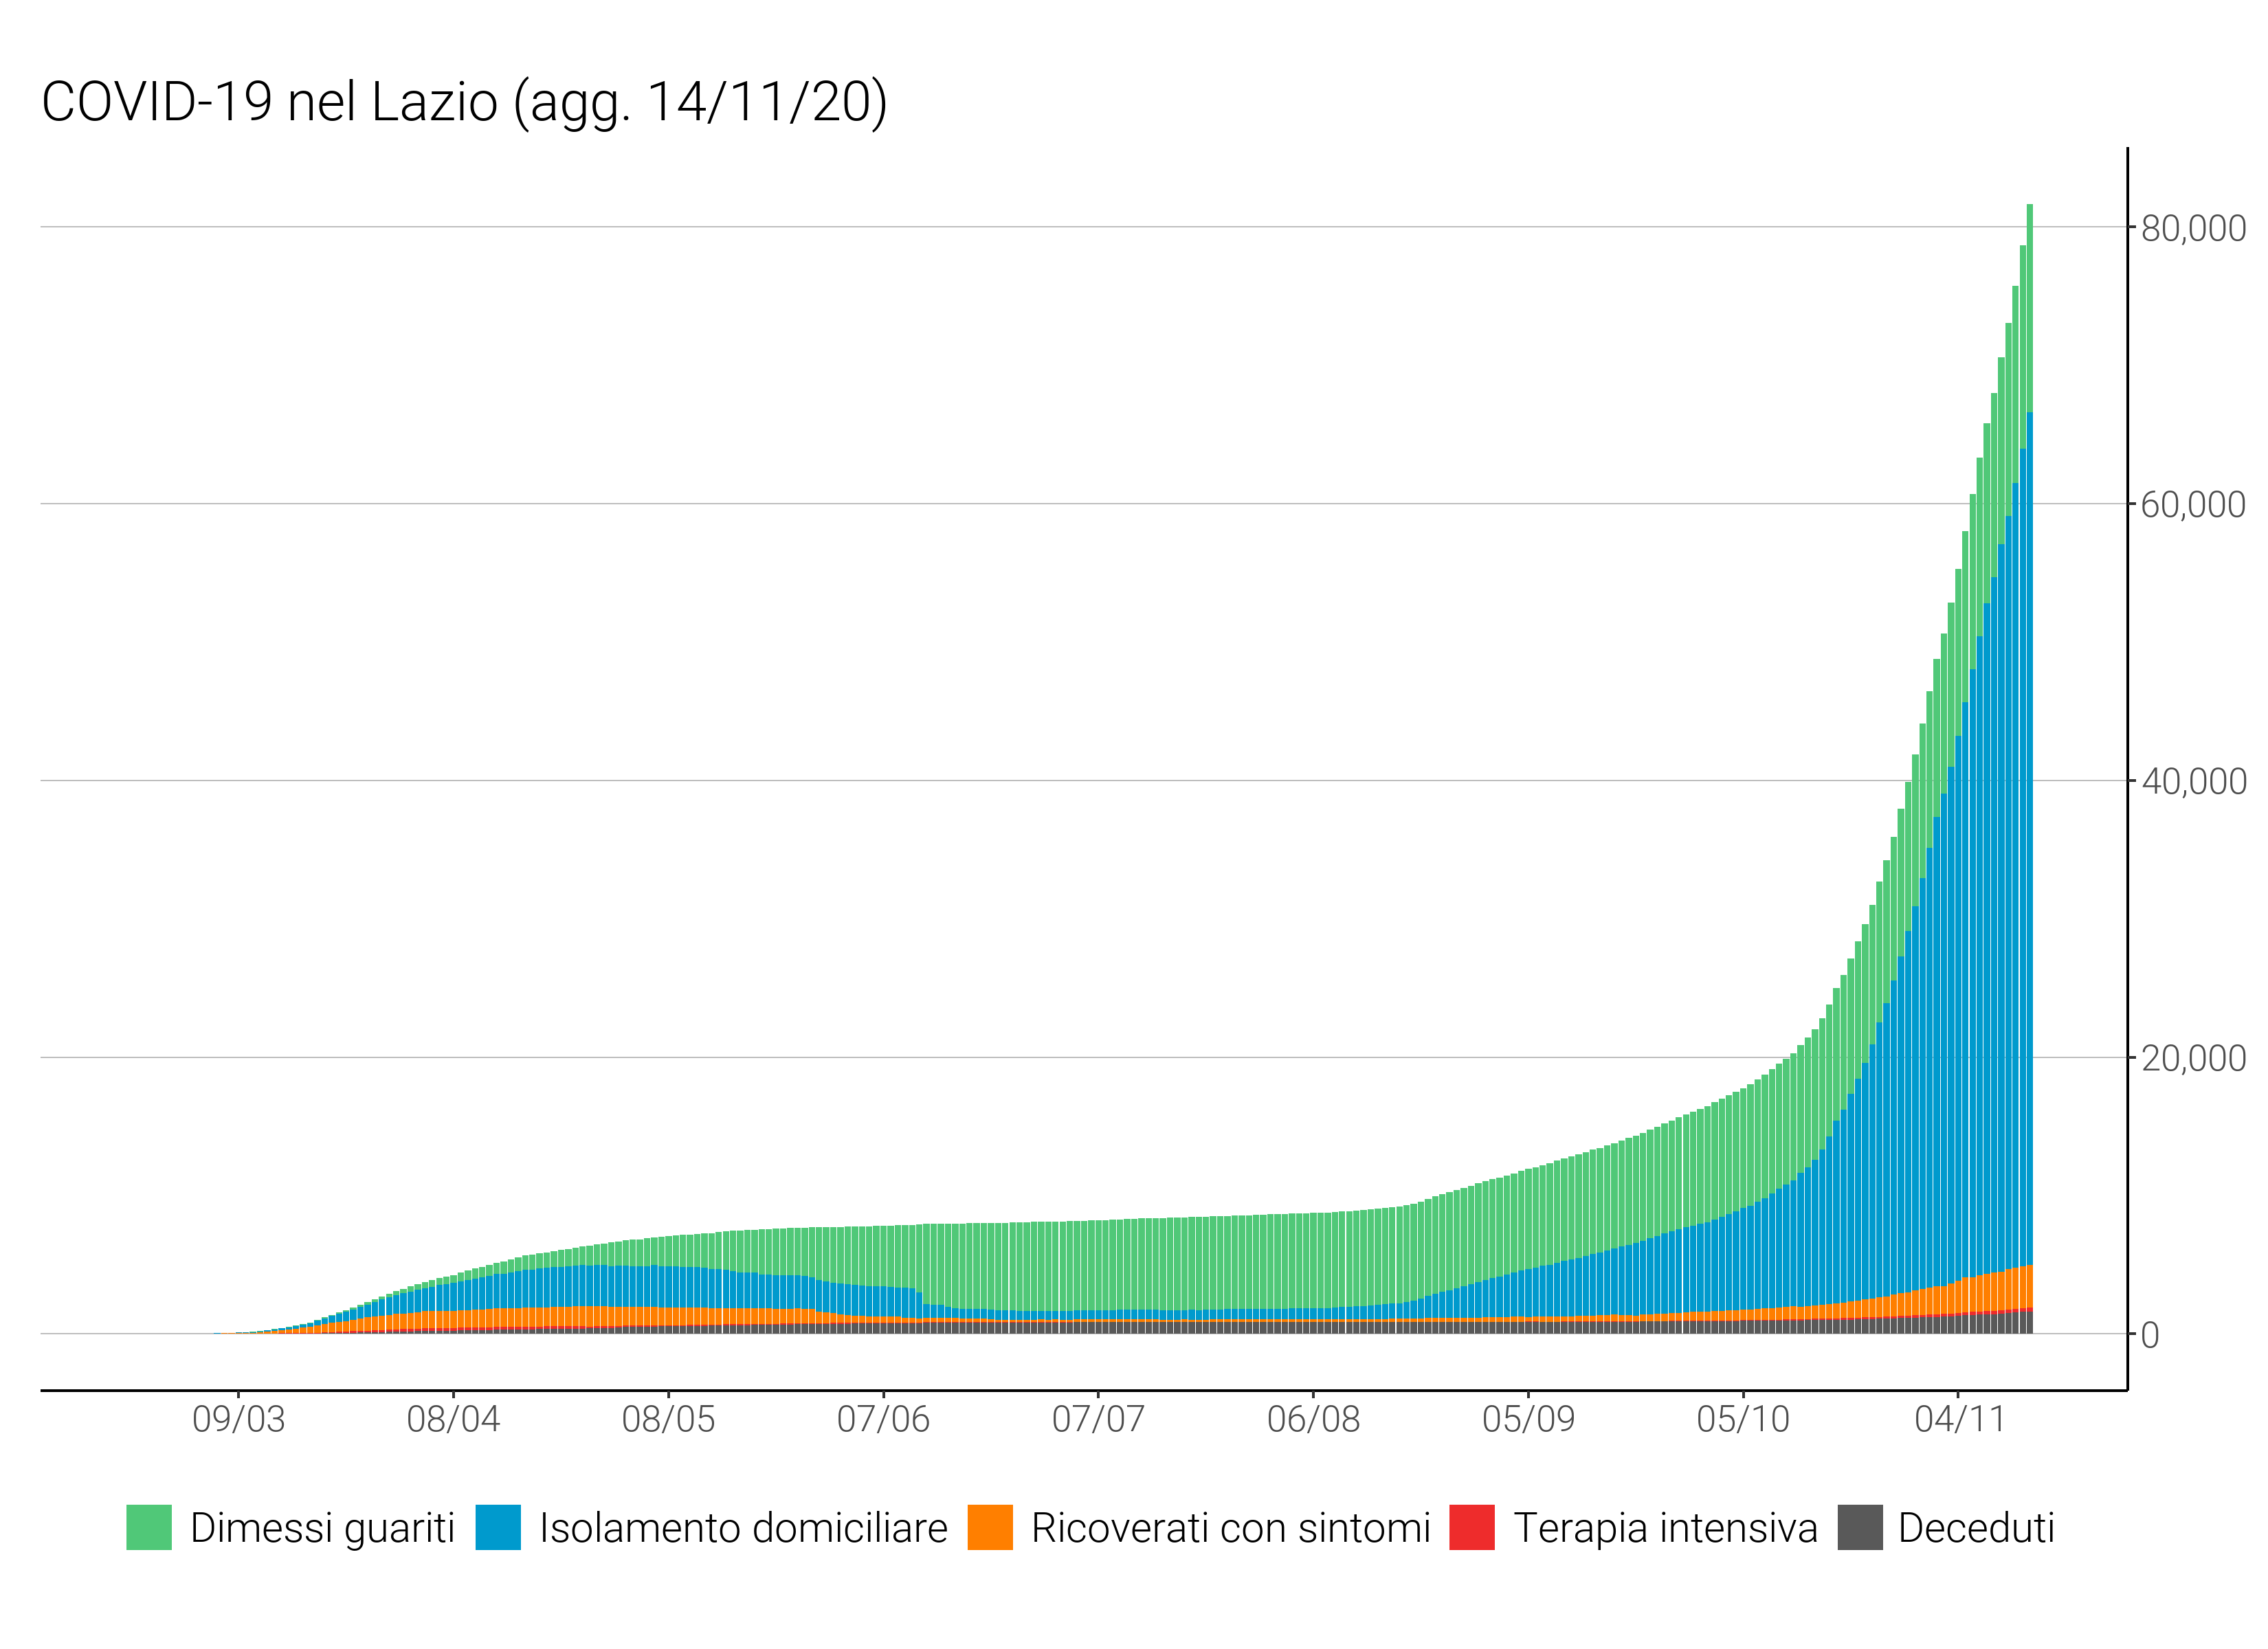Image resolution: width=2268 pixels, height=1649 pixels.
Task: Click the 05/10 x-axis date label
Action: 1743,1419
